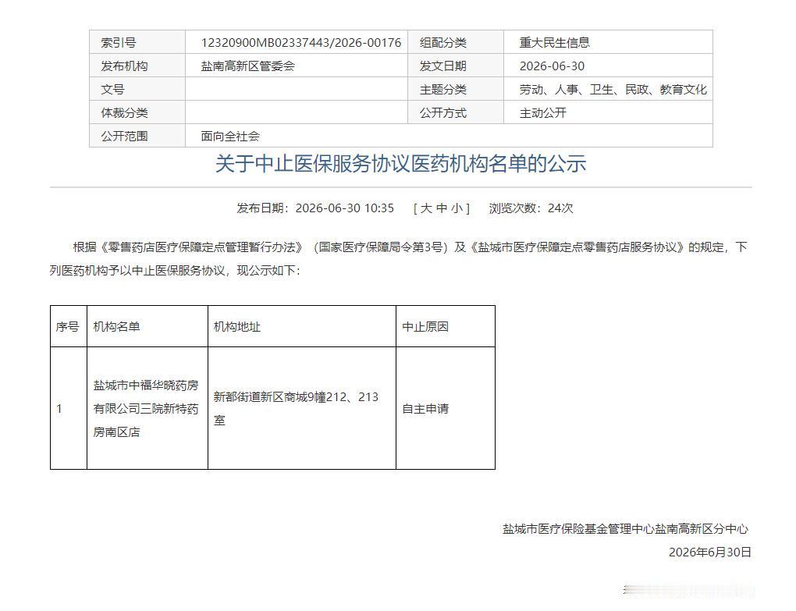Click the 机构地址 column header

(302, 326)
